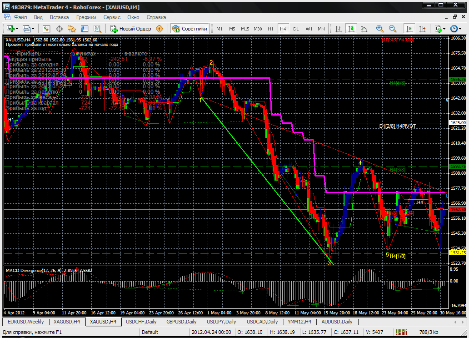Expand the profiles dropdown arrow
This screenshot has height=338, width=469.
33,29
